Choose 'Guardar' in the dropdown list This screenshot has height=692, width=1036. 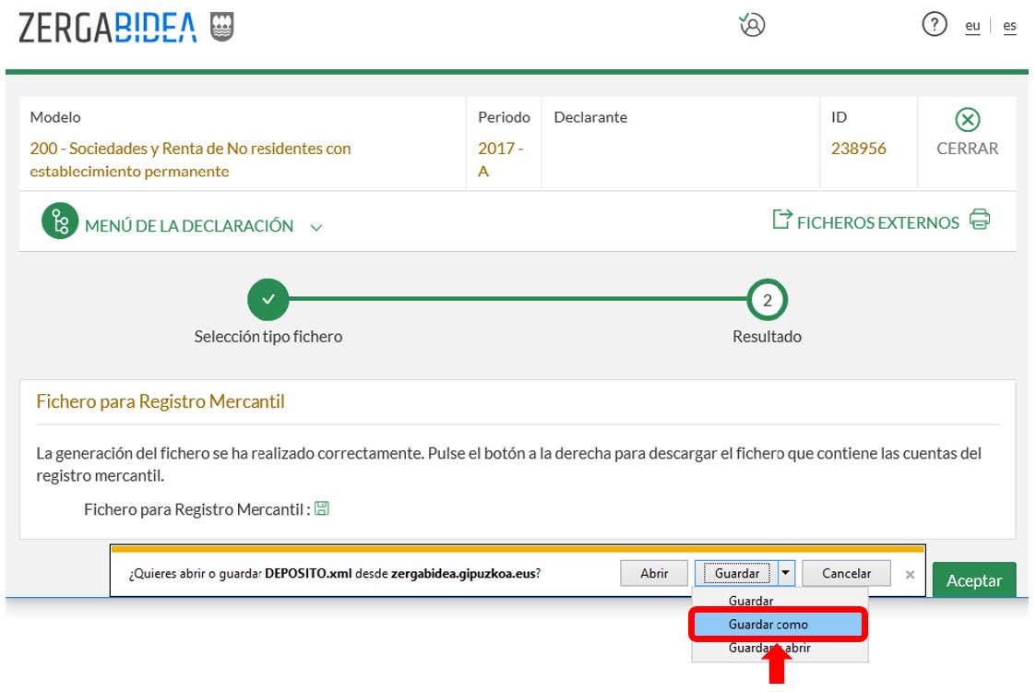[750, 601]
